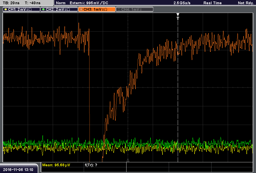Click the 2016-11-06 13:10 date and time display
Image resolution: width=256 pixels, height=173 pixels.
18,170
